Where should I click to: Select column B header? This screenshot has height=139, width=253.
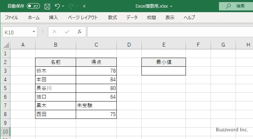point(56,45)
